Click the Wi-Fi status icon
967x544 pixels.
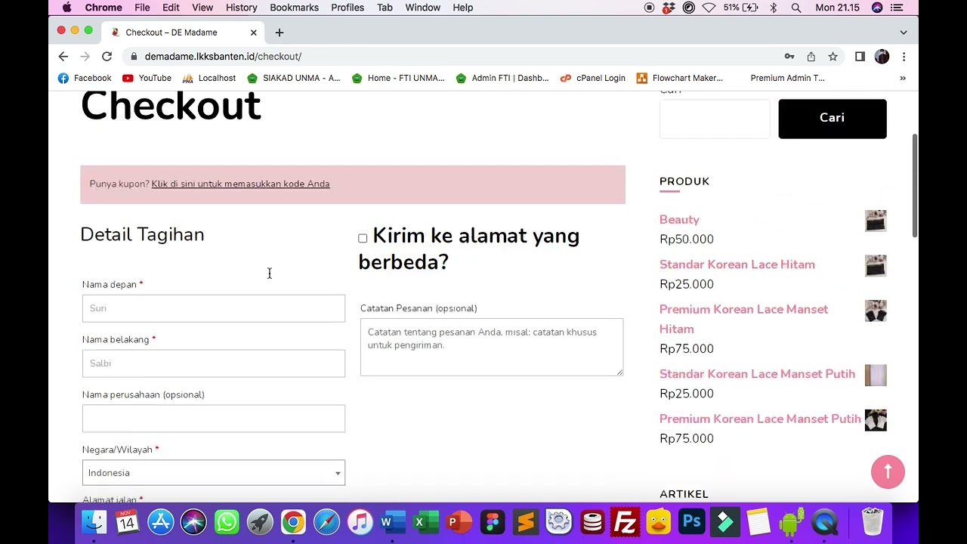pyautogui.click(x=709, y=8)
